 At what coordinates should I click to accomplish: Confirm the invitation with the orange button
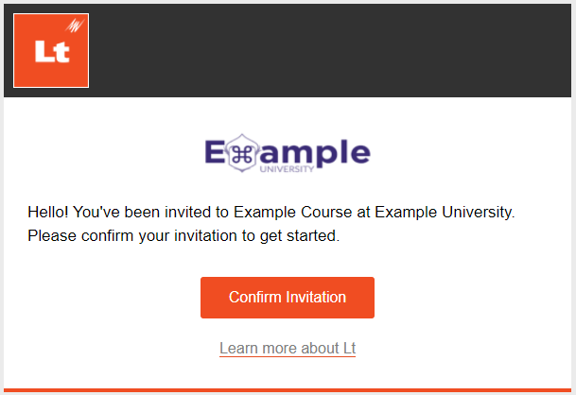click(x=288, y=298)
